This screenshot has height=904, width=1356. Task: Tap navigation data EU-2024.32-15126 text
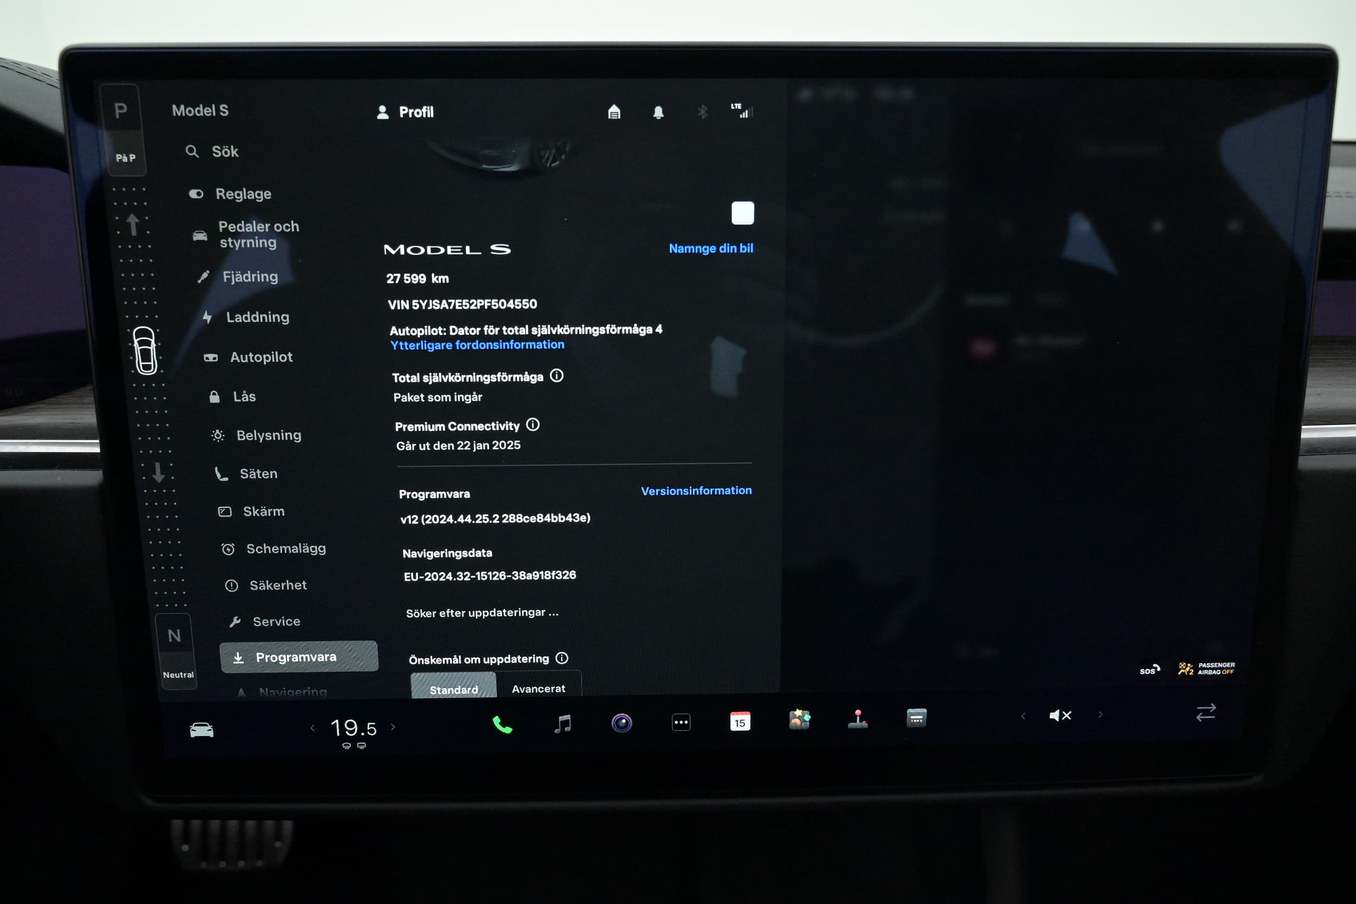click(x=490, y=575)
